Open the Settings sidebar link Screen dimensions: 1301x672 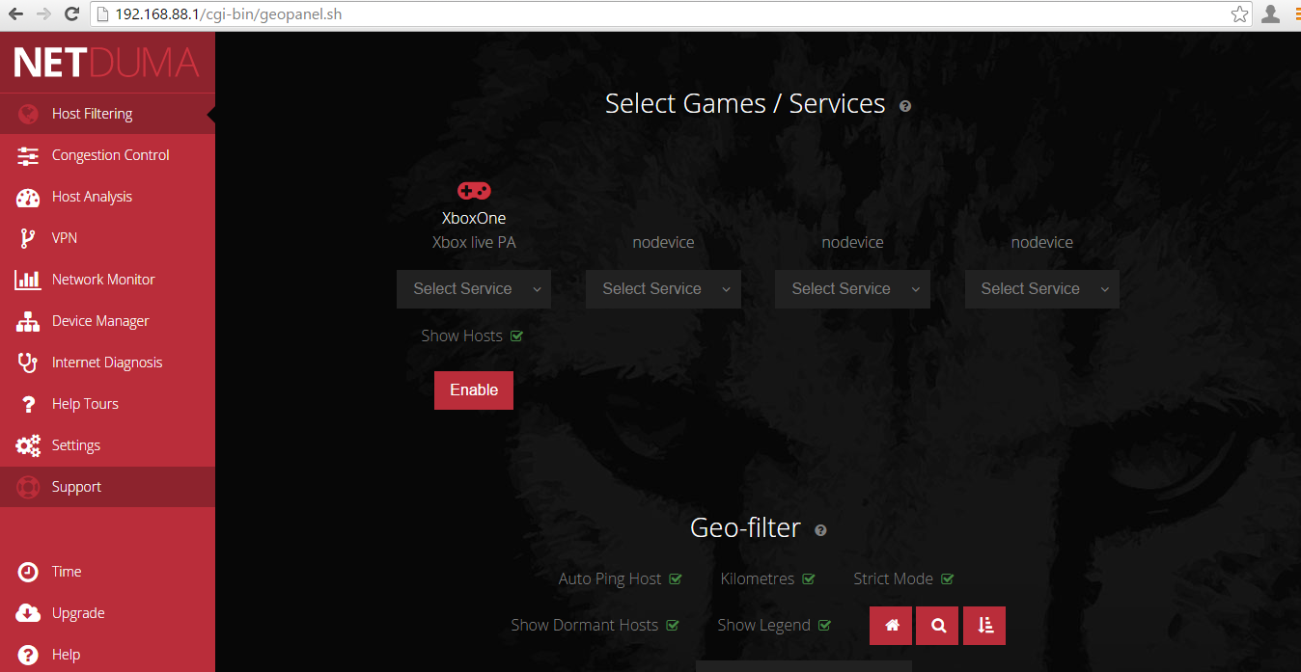pos(107,445)
